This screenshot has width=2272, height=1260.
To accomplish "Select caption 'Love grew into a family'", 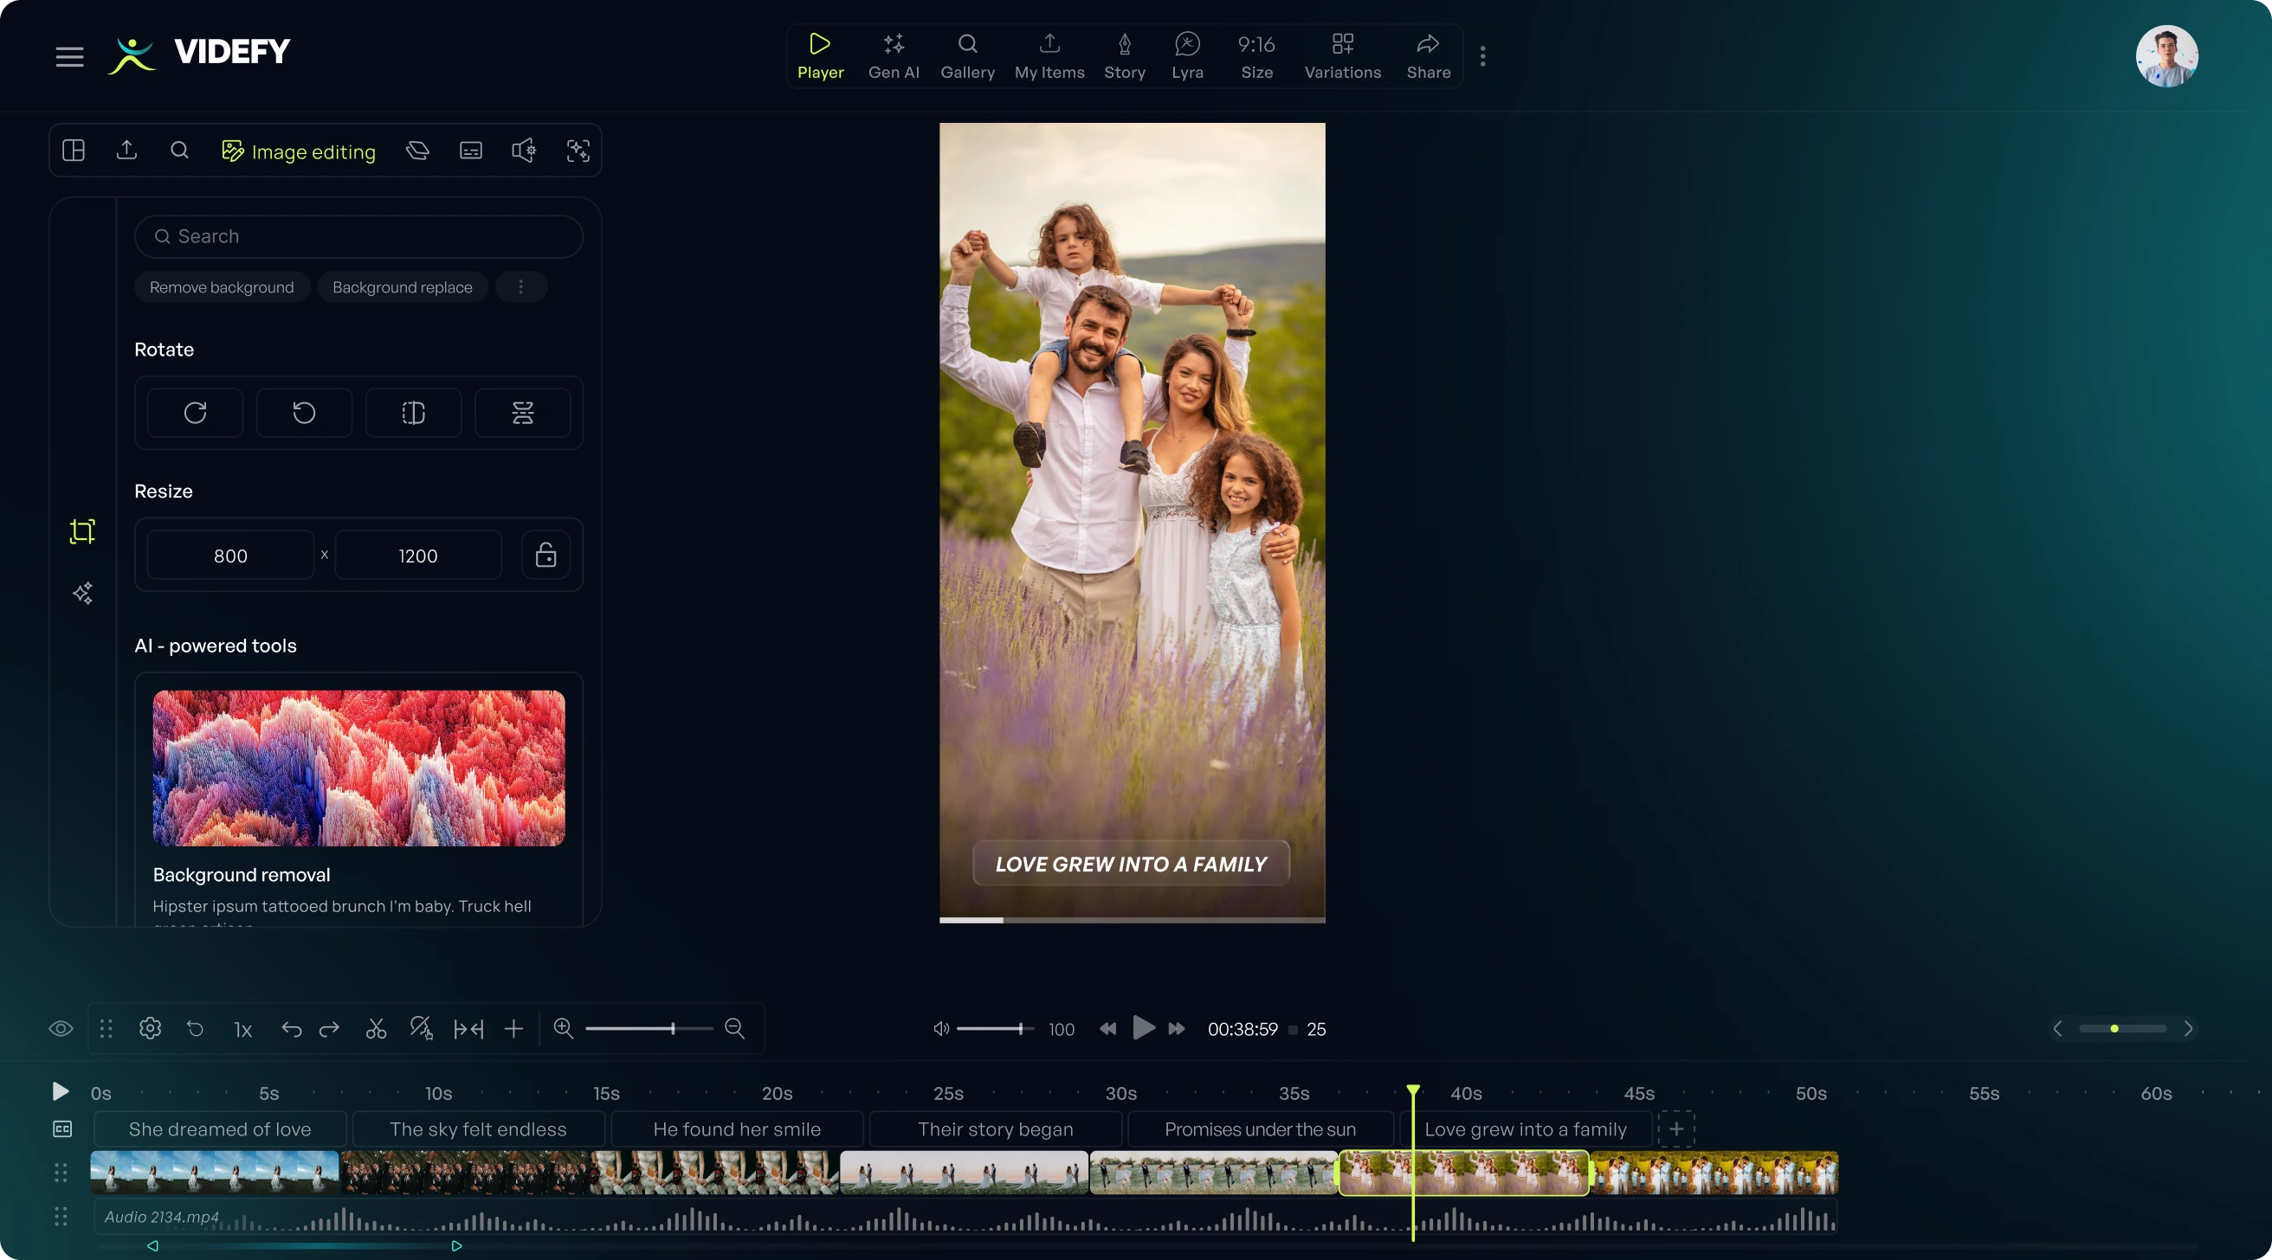I will coord(1525,1129).
